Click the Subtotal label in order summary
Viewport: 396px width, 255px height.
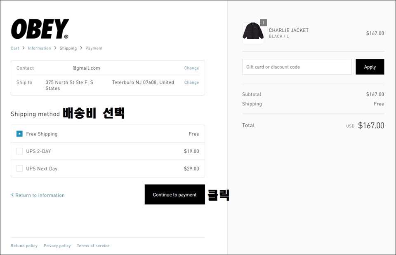pos(252,94)
